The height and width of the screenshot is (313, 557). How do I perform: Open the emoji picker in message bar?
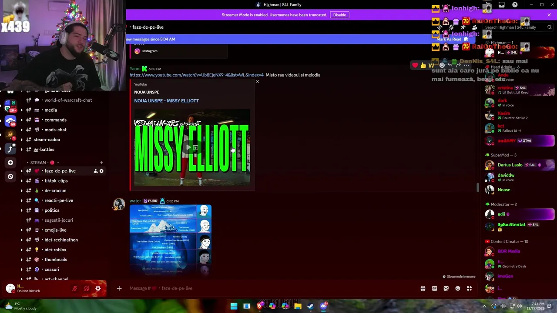point(458,288)
